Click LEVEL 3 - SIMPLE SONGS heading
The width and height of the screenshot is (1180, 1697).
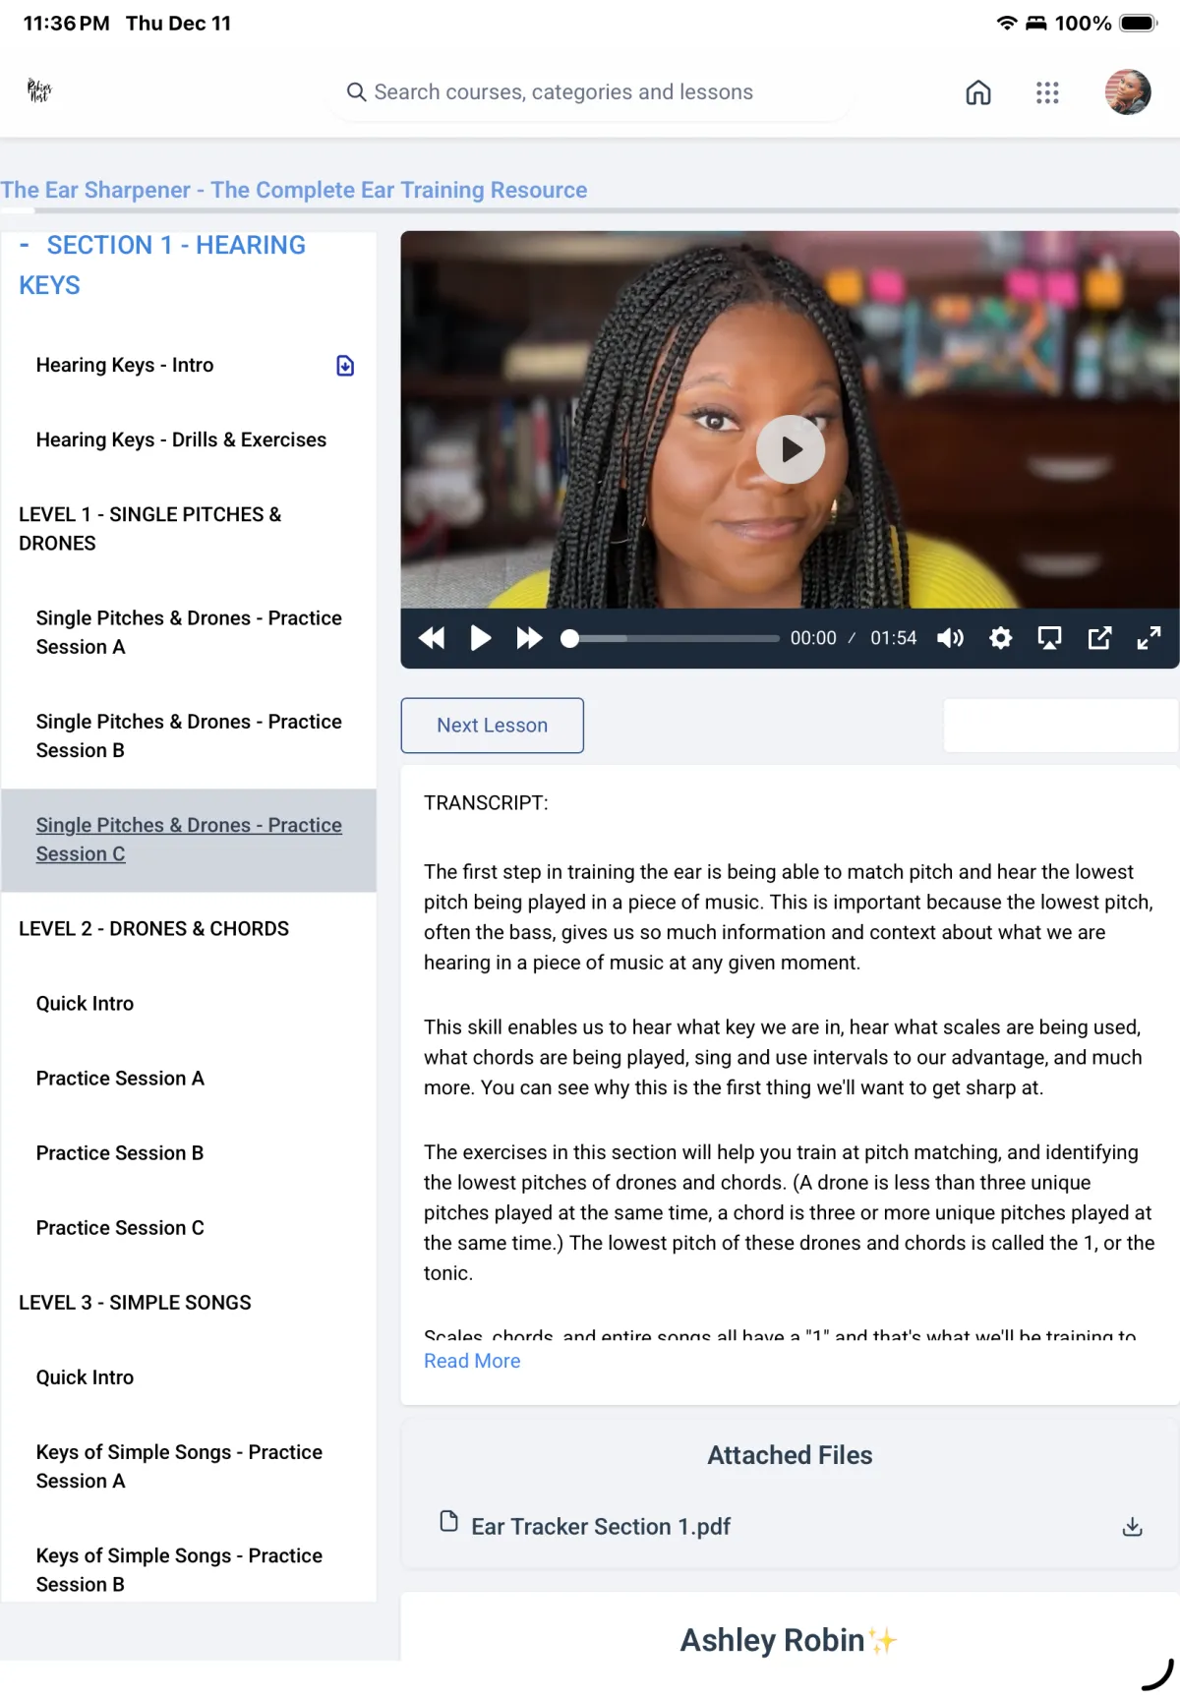(135, 1303)
